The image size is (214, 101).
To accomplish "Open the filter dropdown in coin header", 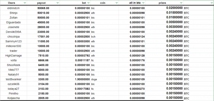I will 117,3.
